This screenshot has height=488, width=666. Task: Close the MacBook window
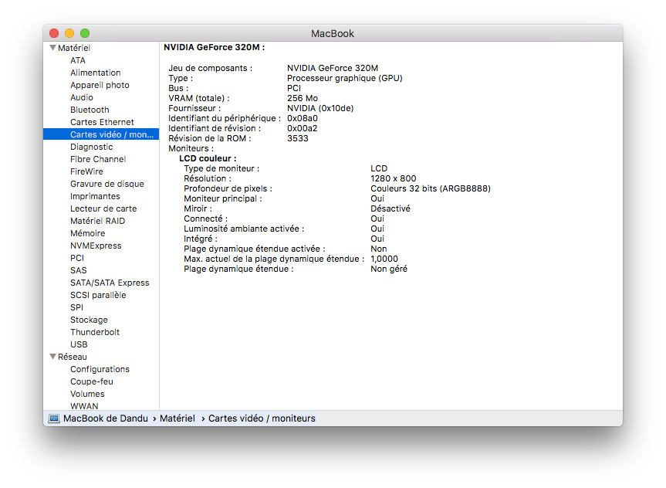pos(54,32)
